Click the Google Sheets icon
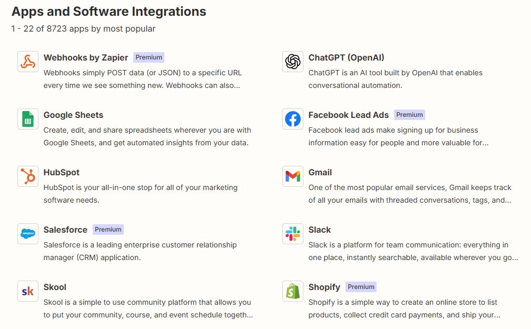The height and width of the screenshot is (329, 531). tap(28, 119)
